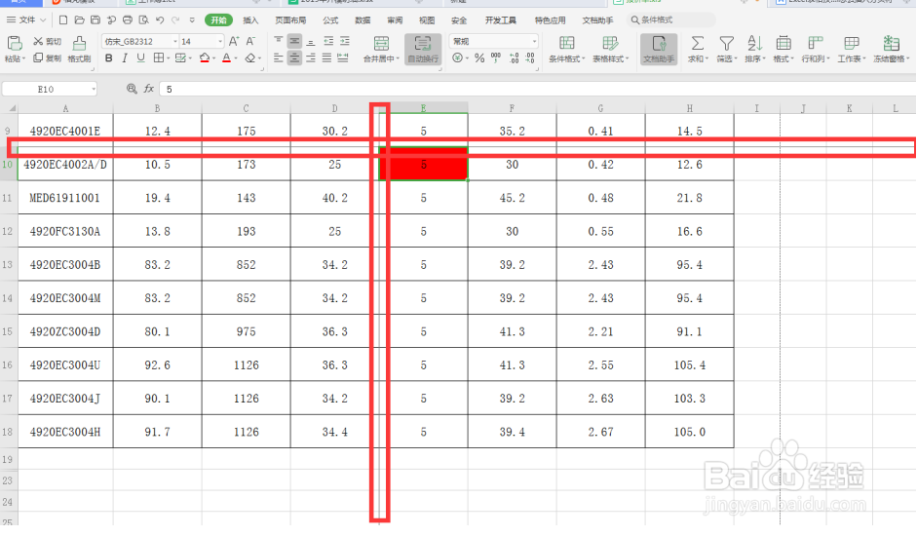917x536 pixels.
Task: Toggle Italic formatting
Action: [x=125, y=57]
